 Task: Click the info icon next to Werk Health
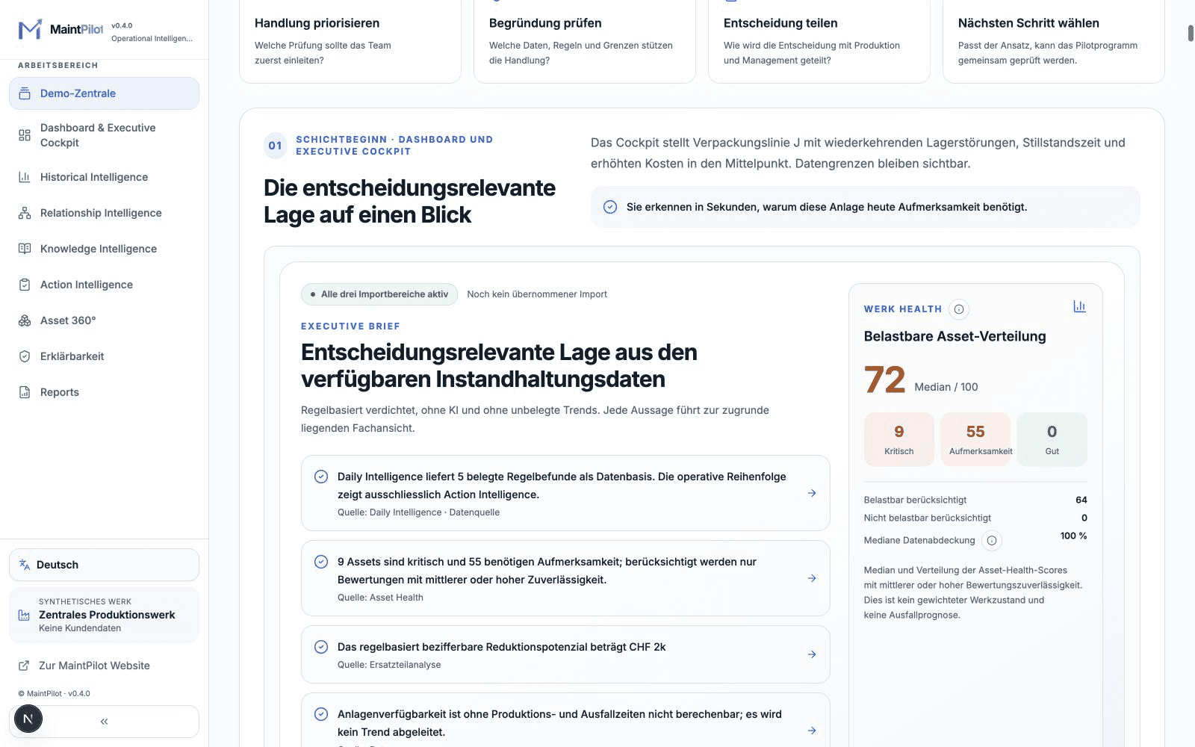[x=959, y=309]
